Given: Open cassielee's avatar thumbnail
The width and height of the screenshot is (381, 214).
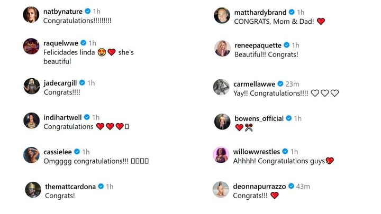Looking at the screenshot, I should (31, 155).
